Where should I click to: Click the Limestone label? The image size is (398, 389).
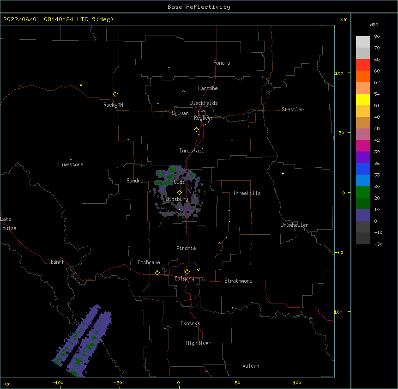coord(71,164)
